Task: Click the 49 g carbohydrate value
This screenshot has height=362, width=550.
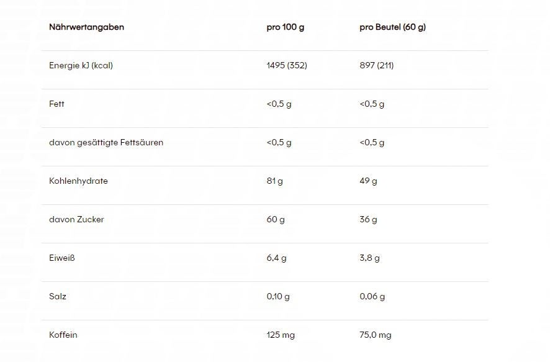Action: pyautogui.click(x=368, y=181)
